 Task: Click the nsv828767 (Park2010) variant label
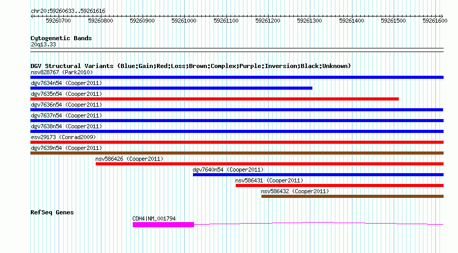[x=62, y=72]
